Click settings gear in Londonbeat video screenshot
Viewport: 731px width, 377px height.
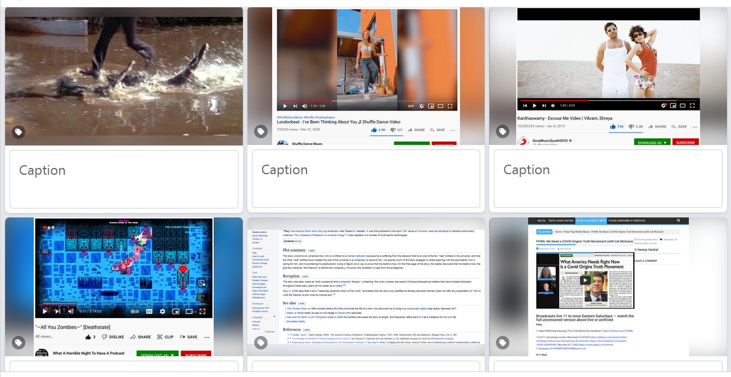click(421, 106)
